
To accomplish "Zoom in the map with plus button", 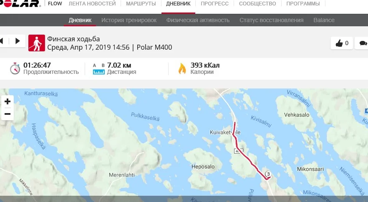I will (x=8, y=101).
